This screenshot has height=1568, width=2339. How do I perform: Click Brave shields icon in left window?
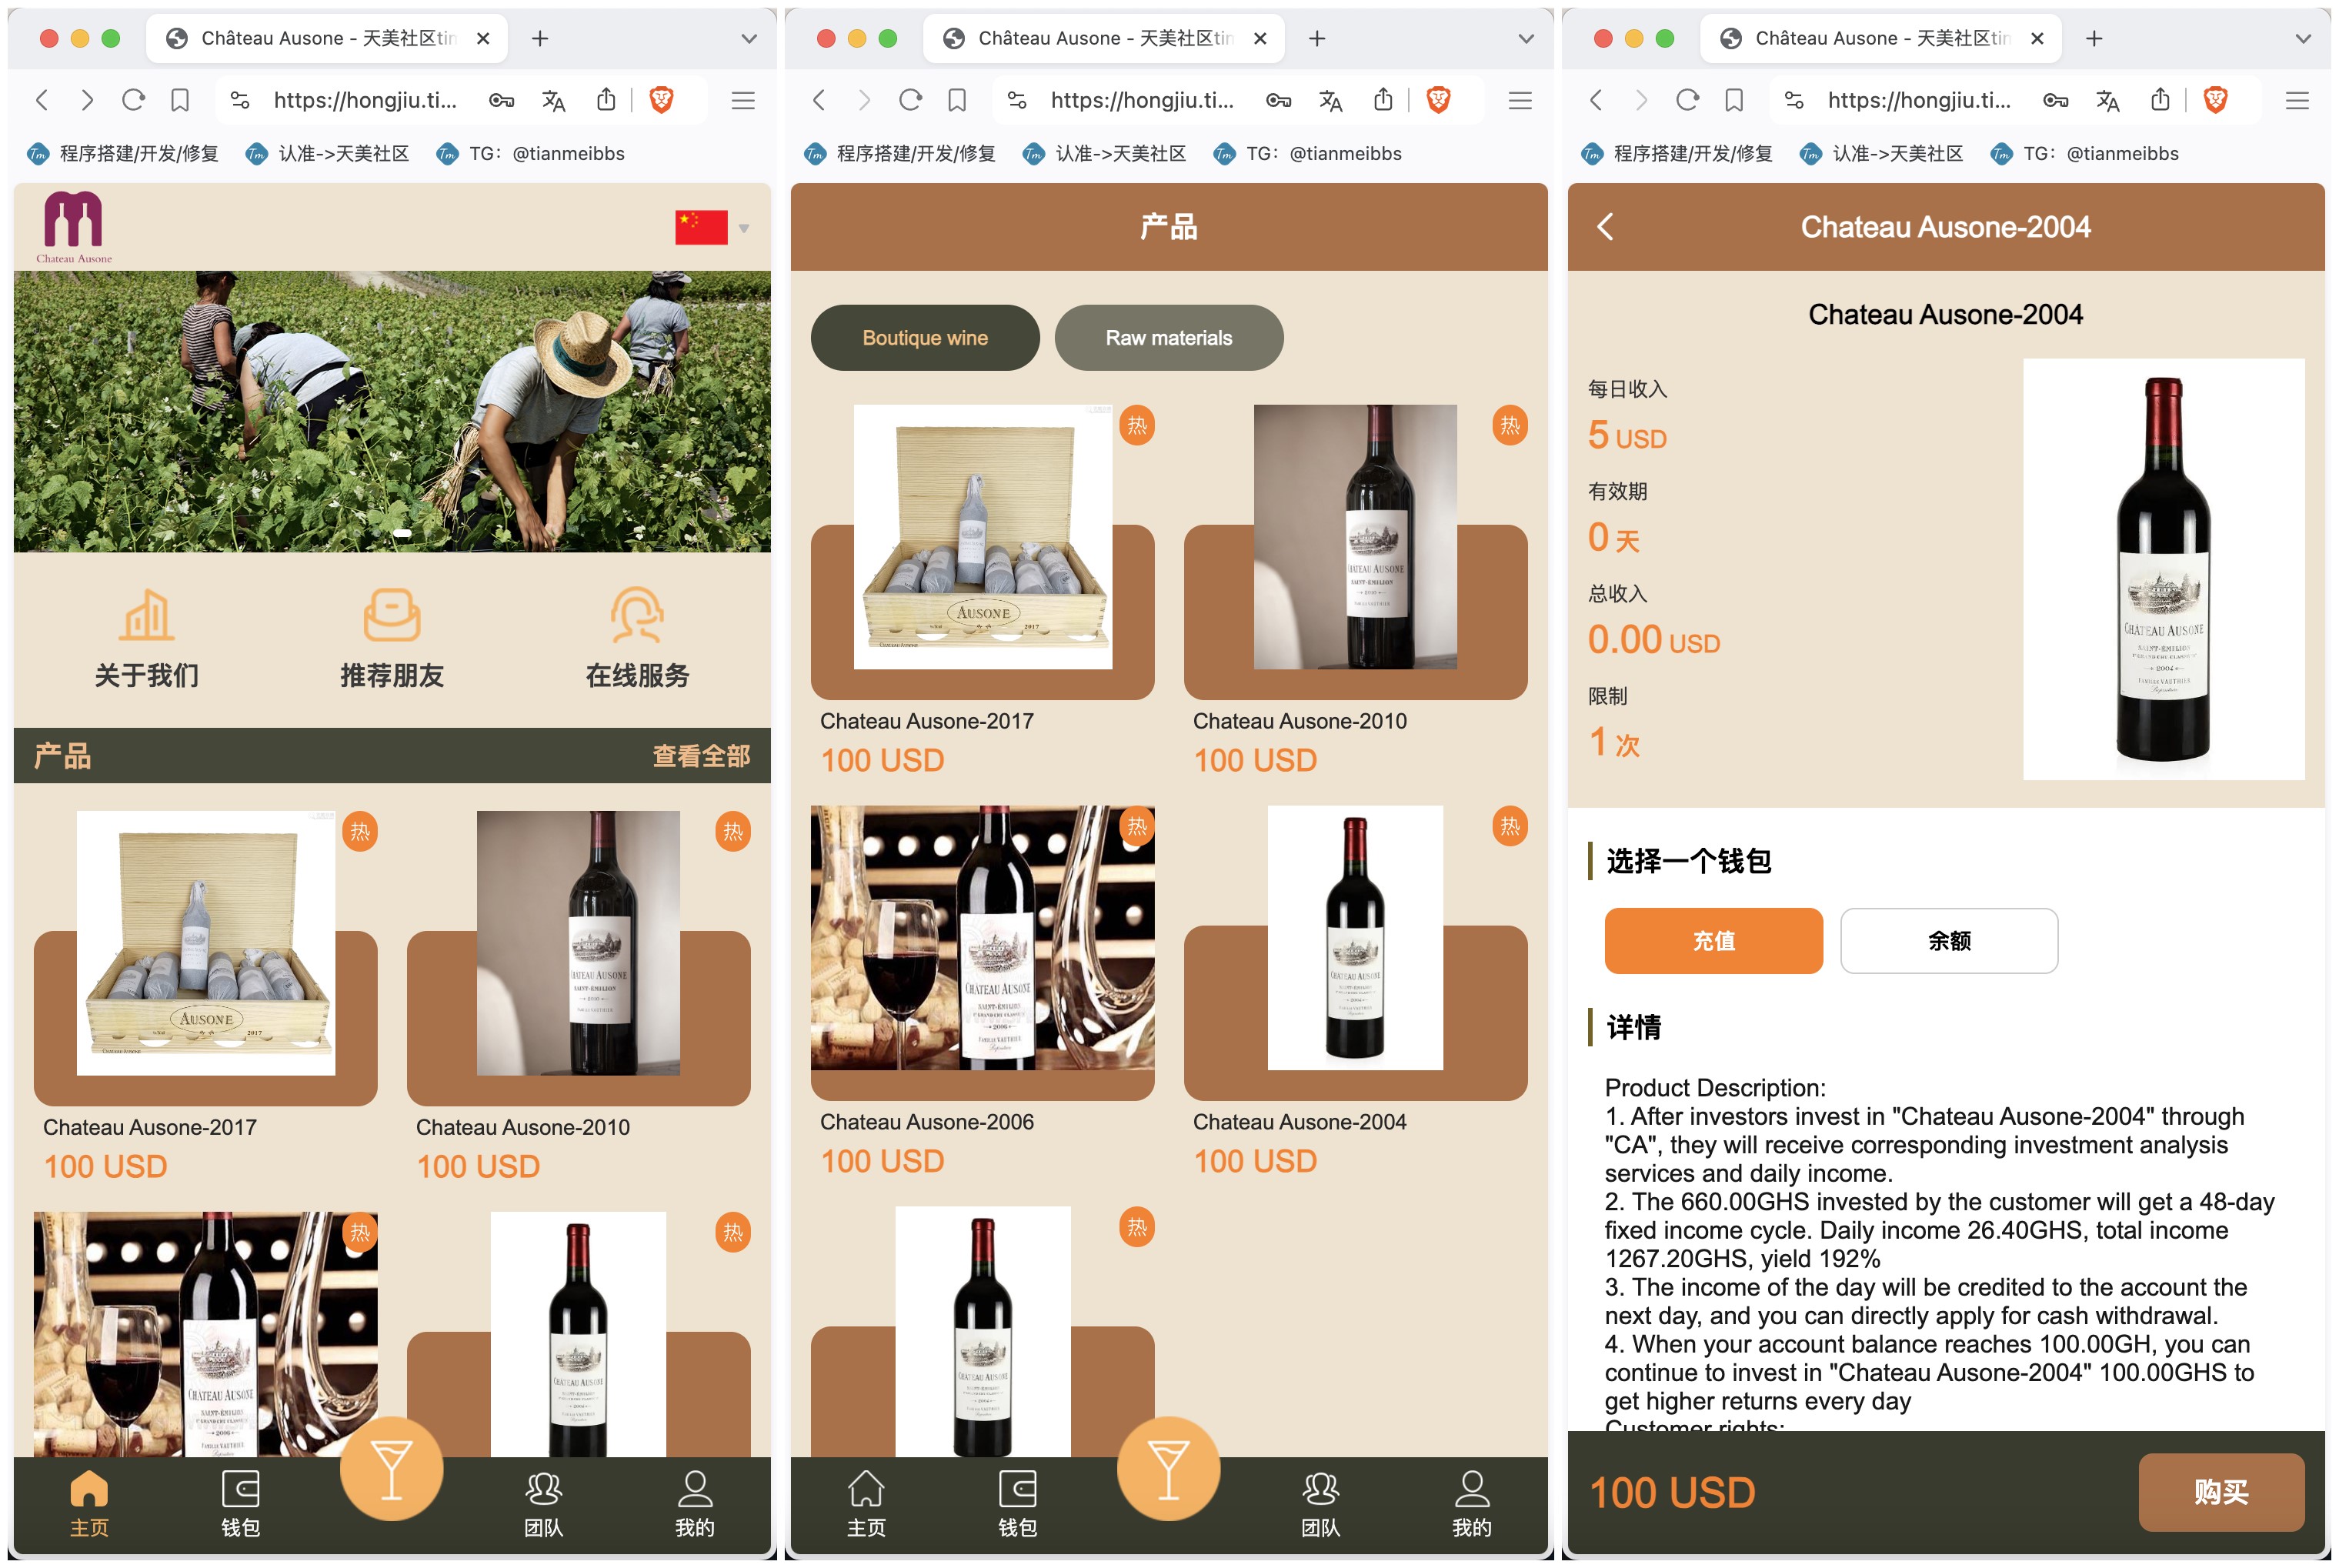661,99
